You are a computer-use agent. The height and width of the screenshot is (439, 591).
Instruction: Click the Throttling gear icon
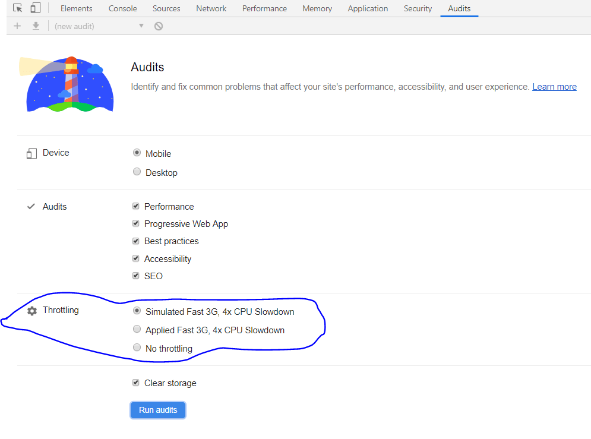[x=31, y=310]
